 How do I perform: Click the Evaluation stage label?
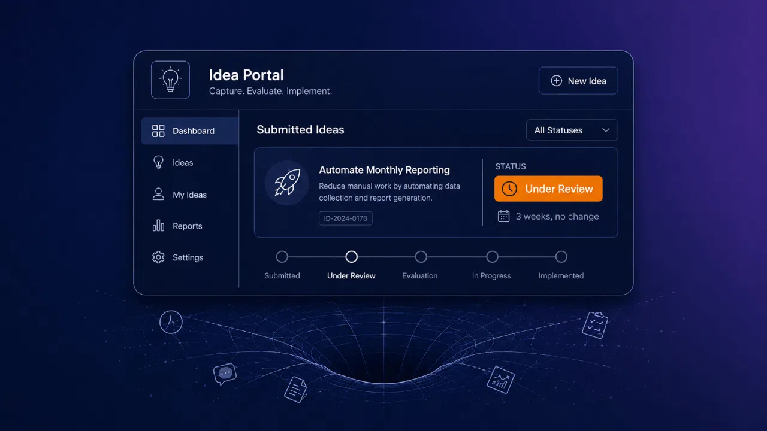click(x=420, y=276)
